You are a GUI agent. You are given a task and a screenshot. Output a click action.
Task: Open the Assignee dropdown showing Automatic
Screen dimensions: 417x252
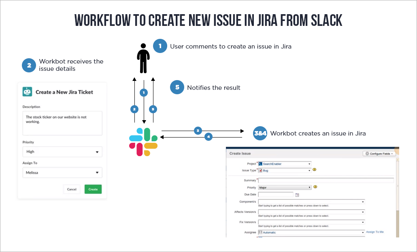(311, 232)
